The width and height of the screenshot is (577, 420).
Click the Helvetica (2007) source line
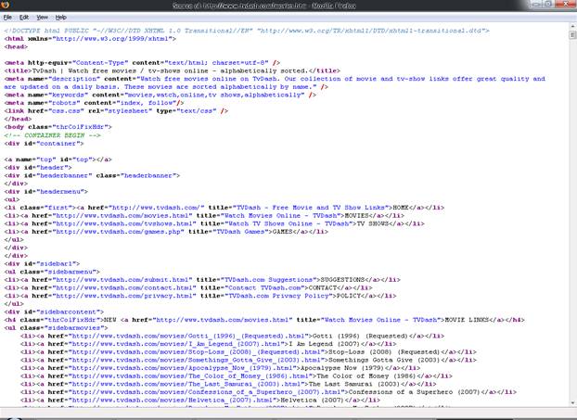pyautogui.click(x=200, y=400)
